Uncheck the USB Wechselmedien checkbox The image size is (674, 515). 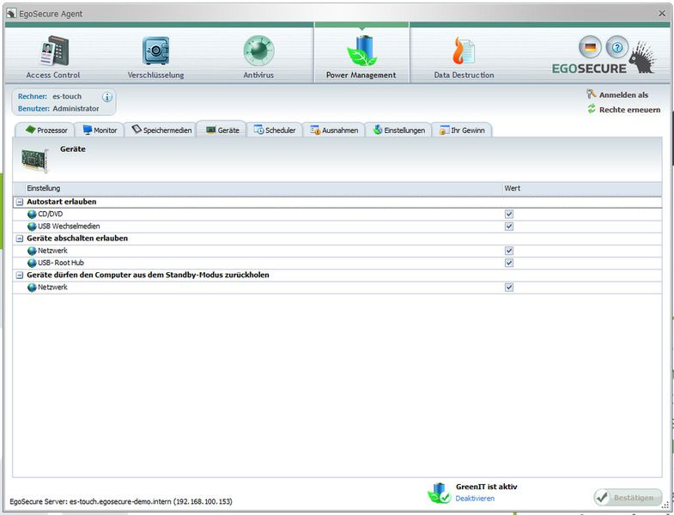click(x=509, y=226)
